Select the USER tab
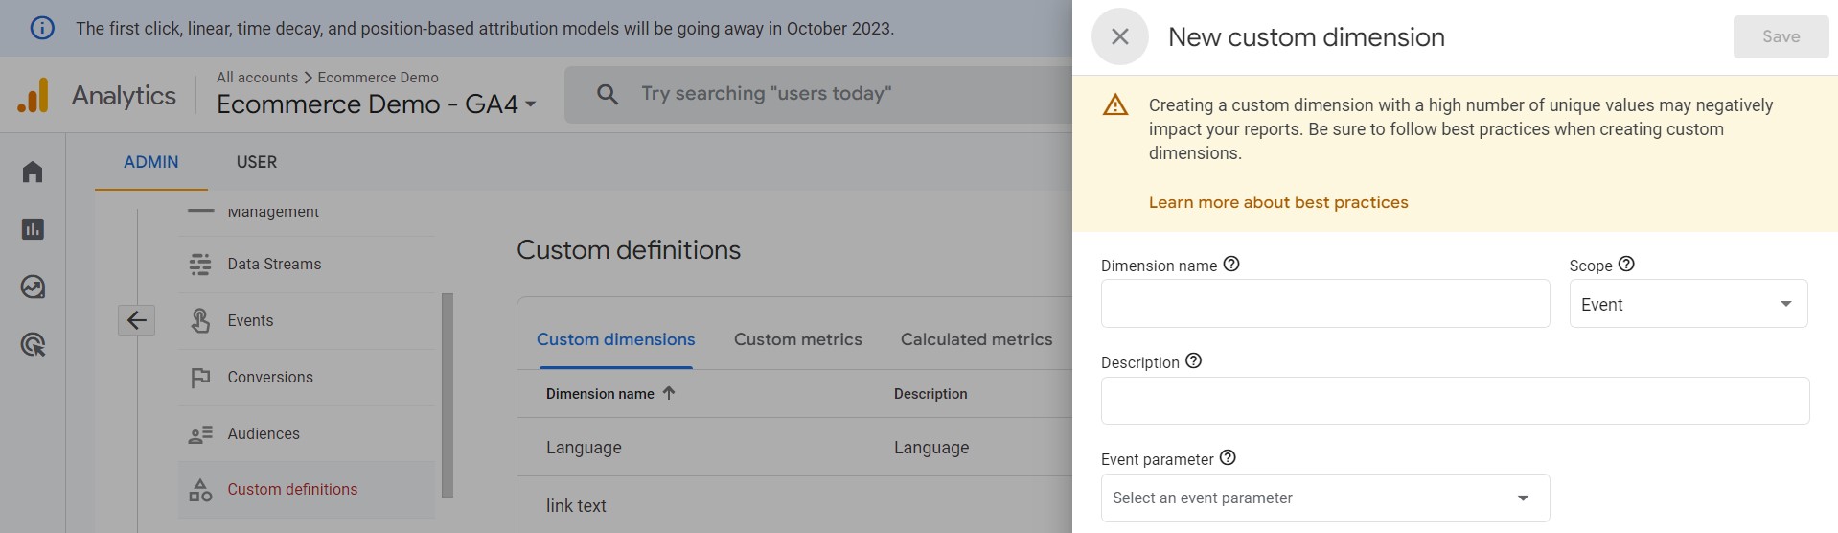The width and height of the screenshot is (1838, 533). 256,162
